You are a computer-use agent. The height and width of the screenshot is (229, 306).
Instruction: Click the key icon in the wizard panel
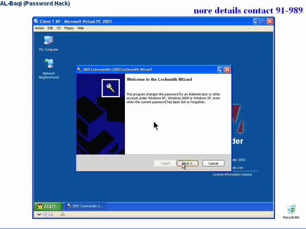[x=111, y=88]
